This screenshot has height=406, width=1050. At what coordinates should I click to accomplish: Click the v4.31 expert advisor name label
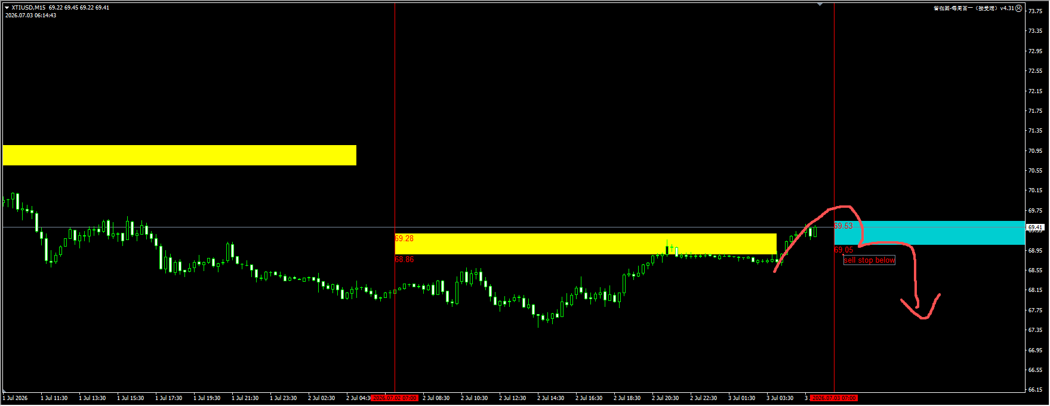(x=974, y=8)
